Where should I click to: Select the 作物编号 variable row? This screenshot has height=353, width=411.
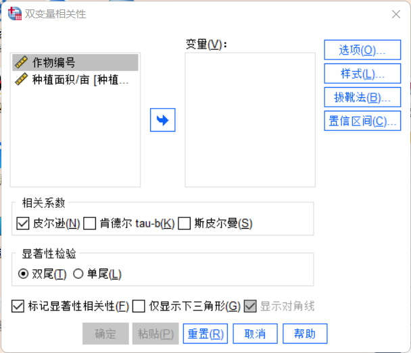75,62
